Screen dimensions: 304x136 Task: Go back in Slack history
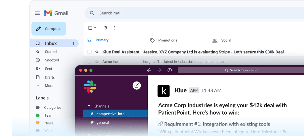(x=149, y=70)
